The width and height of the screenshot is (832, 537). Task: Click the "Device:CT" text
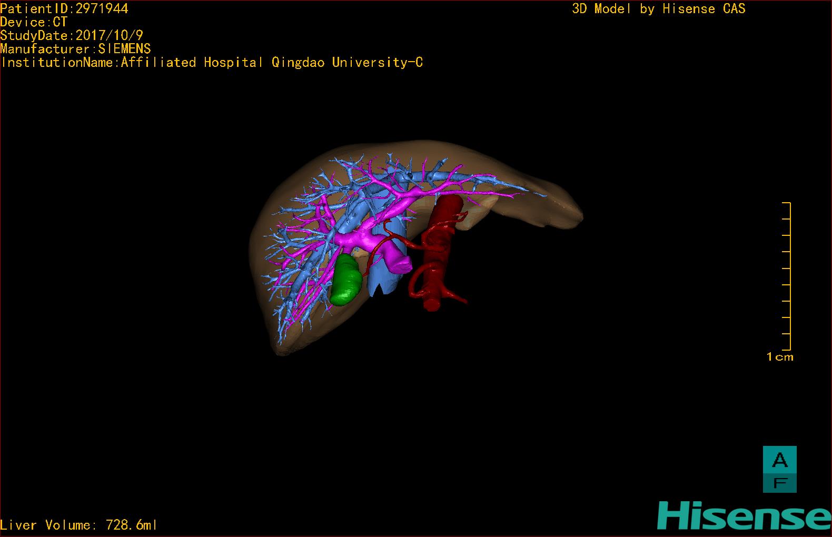[x=34, y=22]
